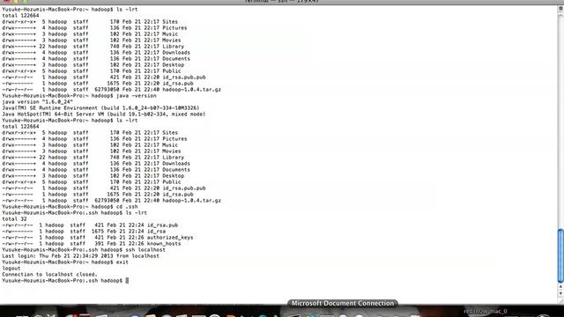Click 'hadoop-1.0.4.tar.gz' directly above the 'java -version' prompt

point(192,90)
